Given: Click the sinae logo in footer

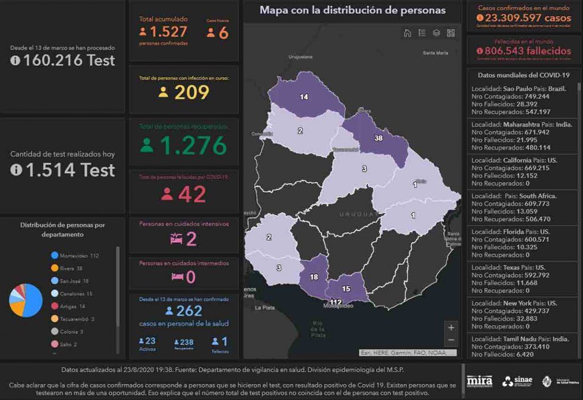Looking at the screenshot, I should click(x=517, y=381).
